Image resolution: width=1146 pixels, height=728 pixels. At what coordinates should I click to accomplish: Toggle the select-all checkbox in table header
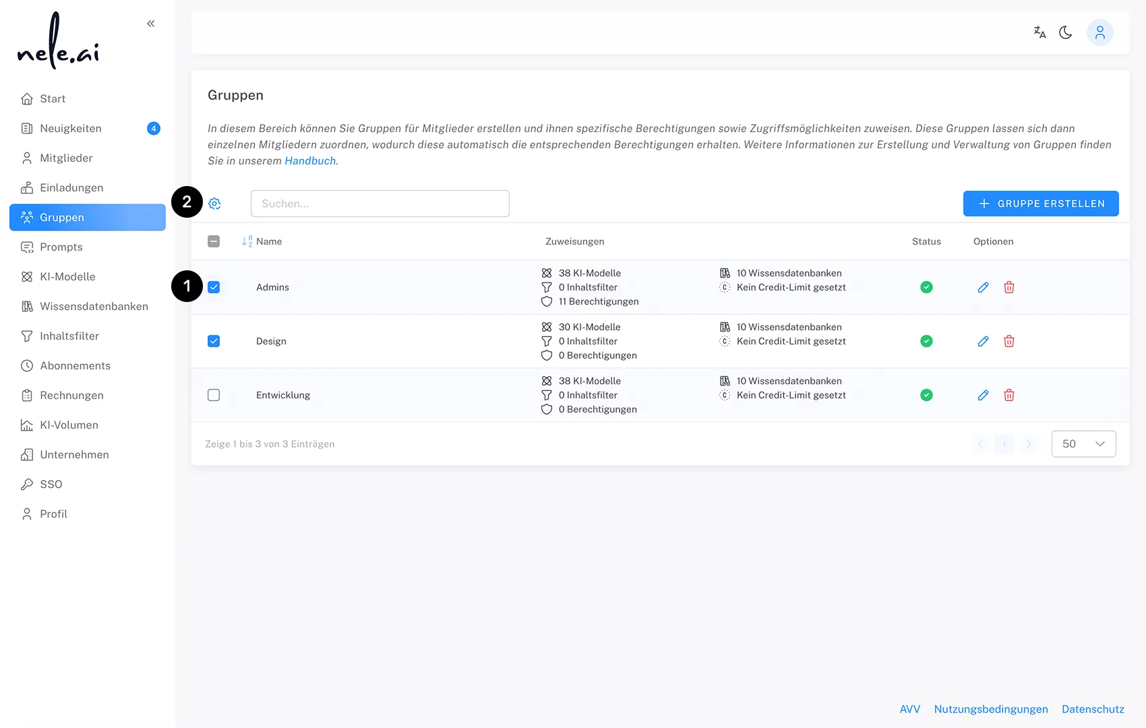(x=214, y=241)
